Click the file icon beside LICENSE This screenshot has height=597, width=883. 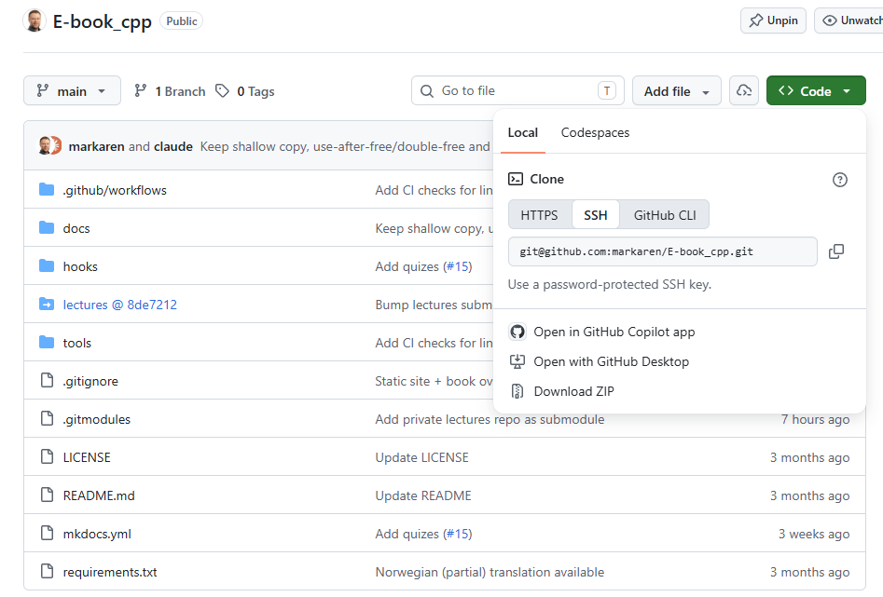[x=48, y=456]
